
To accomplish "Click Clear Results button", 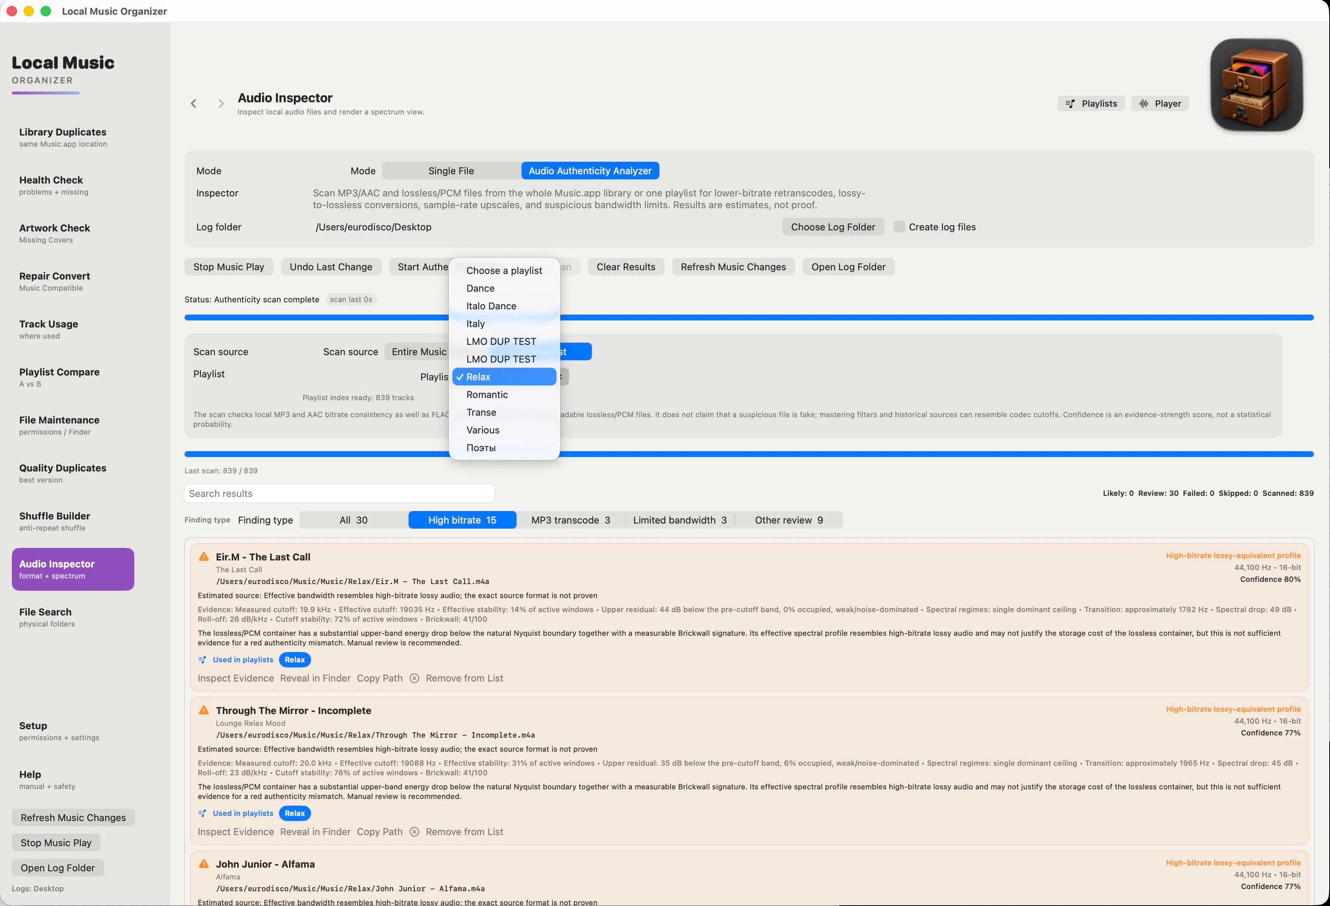I will pyautogui.click(x=626, y=267).
